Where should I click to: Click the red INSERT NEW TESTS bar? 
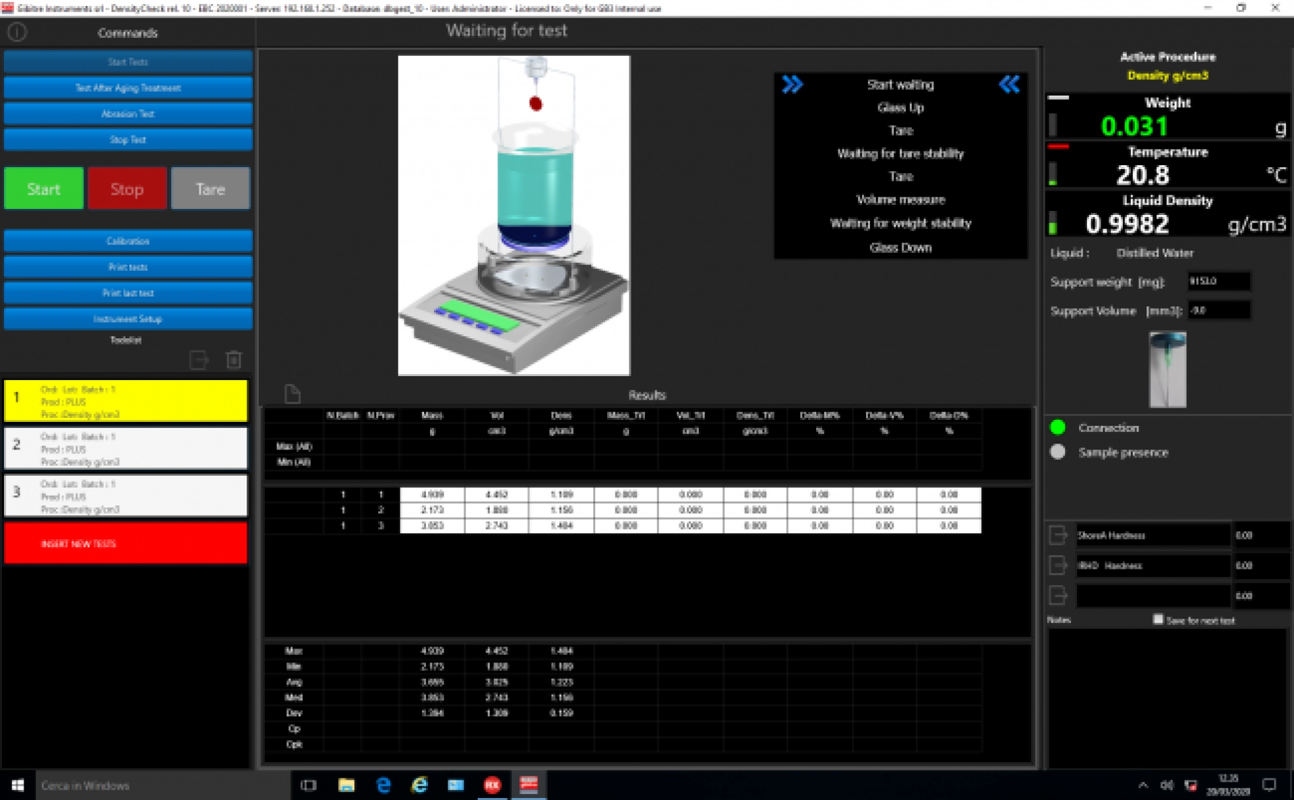(x=126, y=543)
